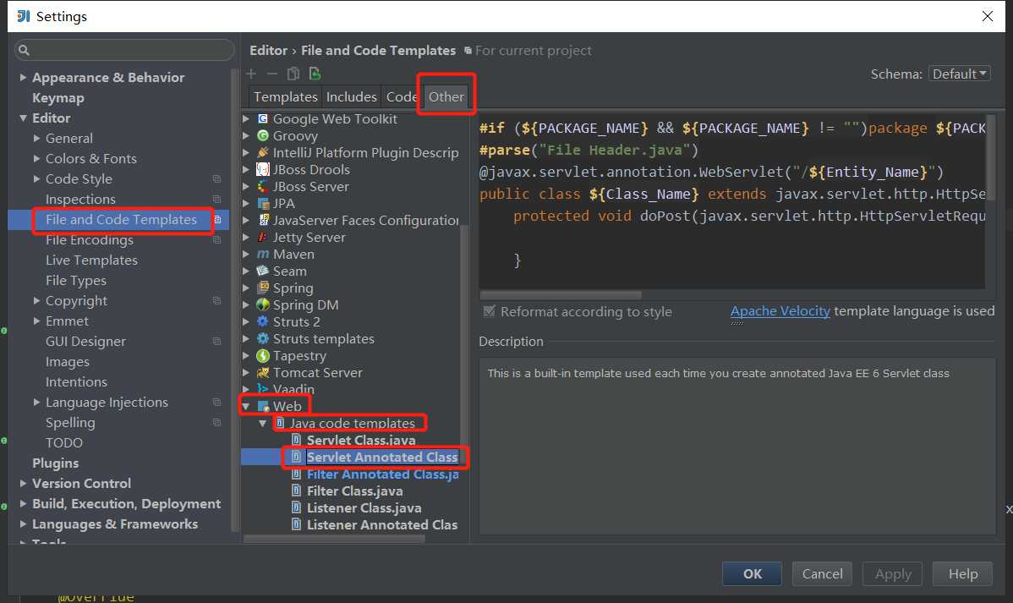Click the Filter Class.java file icon
The width and height of the screenshot is (1013, 603).
coord(297,491)
